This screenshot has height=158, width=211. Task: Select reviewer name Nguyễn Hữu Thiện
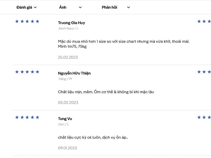[74, 73]
